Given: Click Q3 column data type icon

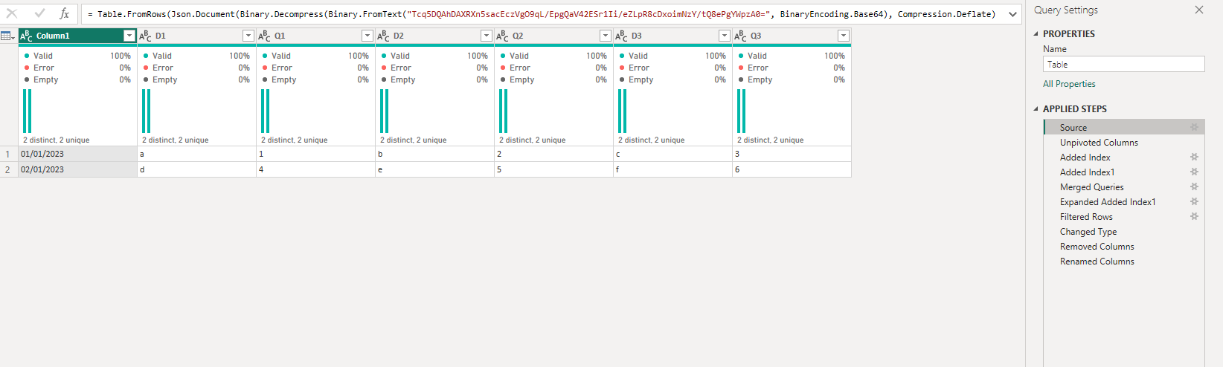Looking at the screenshot, I should click(740, 36).
